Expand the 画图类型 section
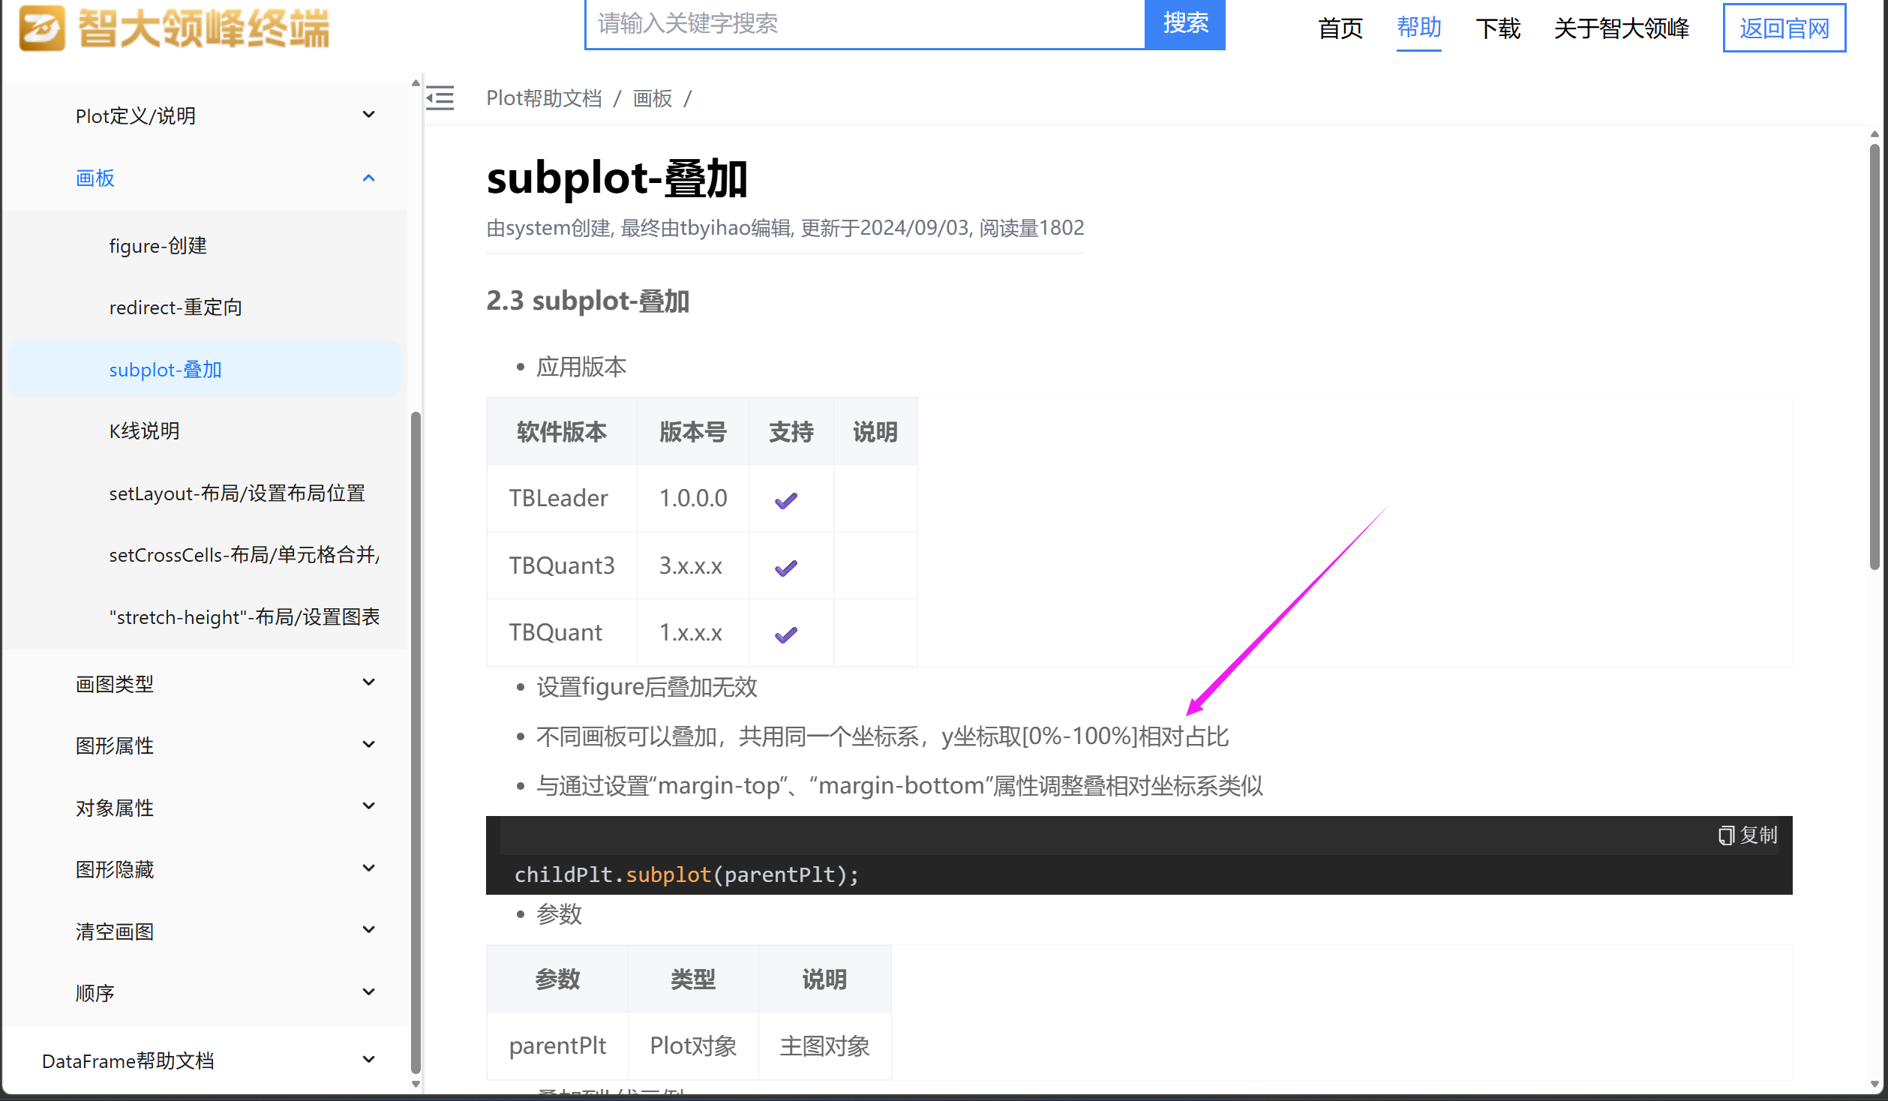 tap(368, 682)
